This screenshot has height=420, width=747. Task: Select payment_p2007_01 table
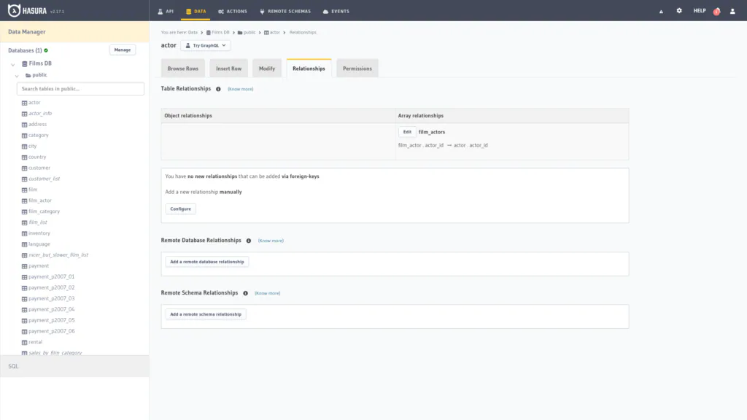(x=52, y=276)
